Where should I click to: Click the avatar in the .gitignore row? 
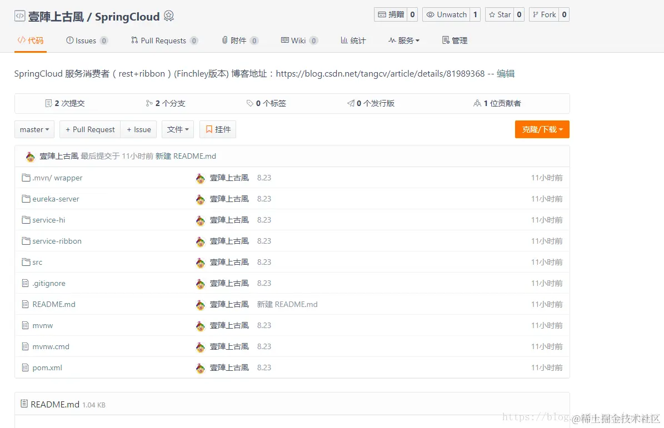coord(200,284)
